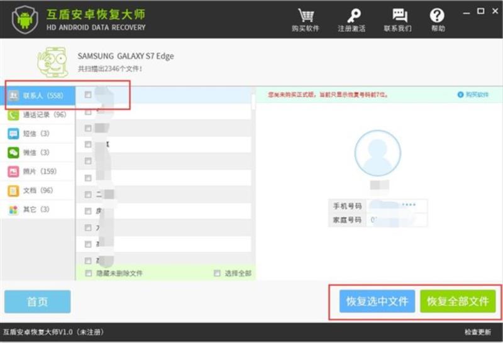
Task: Click the 共扫描出2346个文件 text
Action: (x=110, y=68)
